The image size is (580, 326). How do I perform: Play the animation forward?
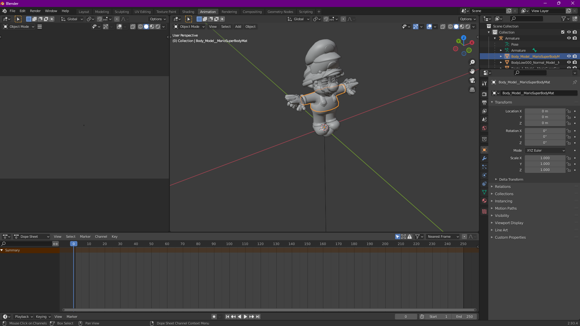[246, 317]
